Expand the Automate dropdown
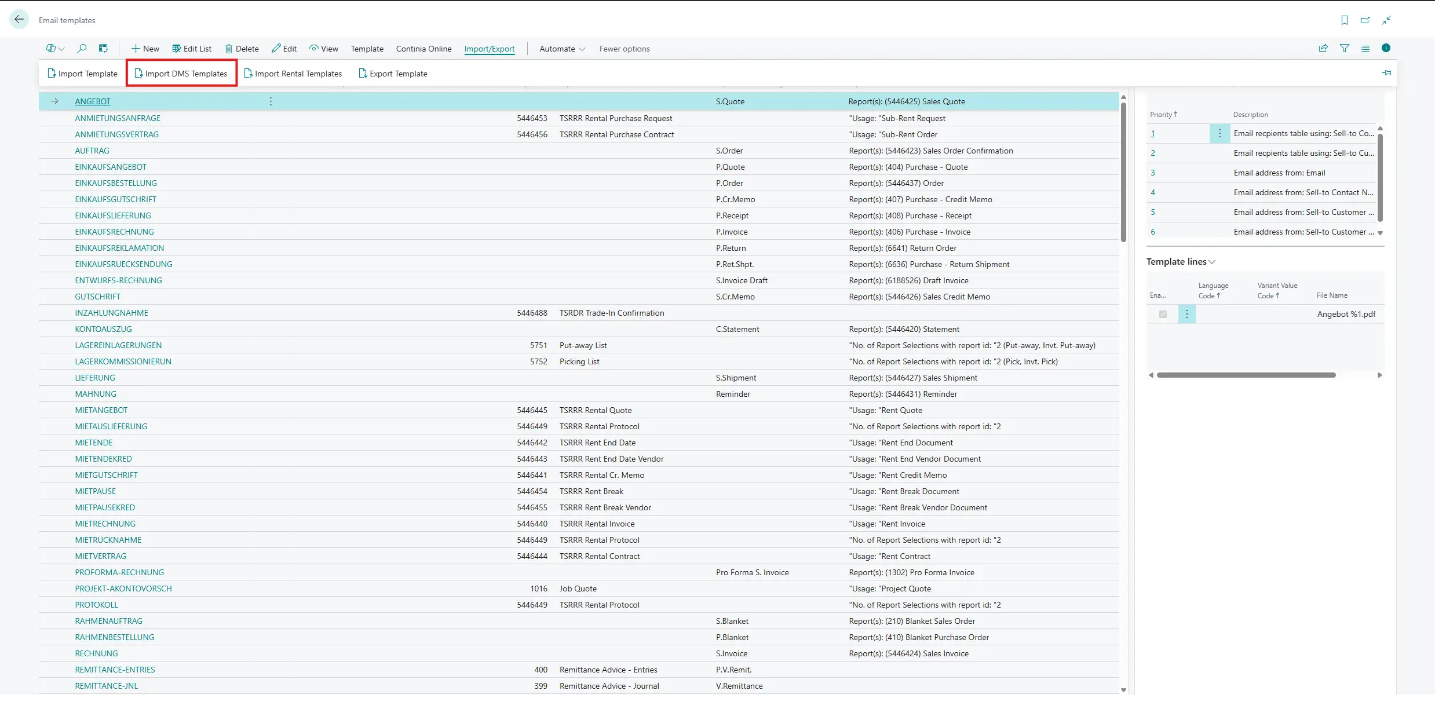 click(x=562, y=49)
